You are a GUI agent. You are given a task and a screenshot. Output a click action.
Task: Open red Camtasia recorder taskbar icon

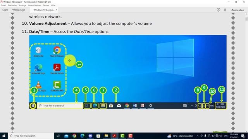click(131, 136)
